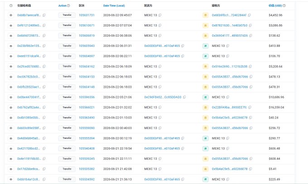Toggle Date Time (Local) column header
The image size is (308, 184).
click(114, 6)
